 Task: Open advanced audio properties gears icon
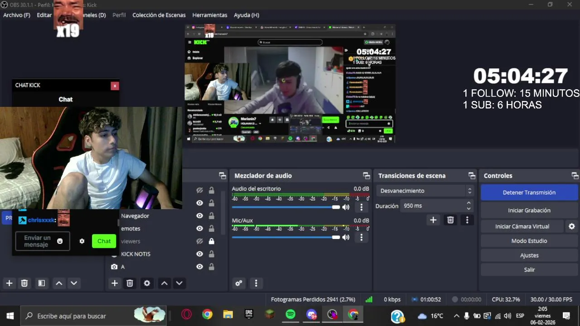point(239,283)
